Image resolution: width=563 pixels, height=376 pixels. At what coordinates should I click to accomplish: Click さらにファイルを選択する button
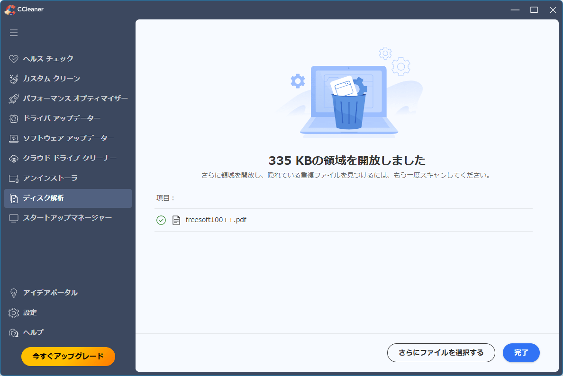click(x=441, y=353)
